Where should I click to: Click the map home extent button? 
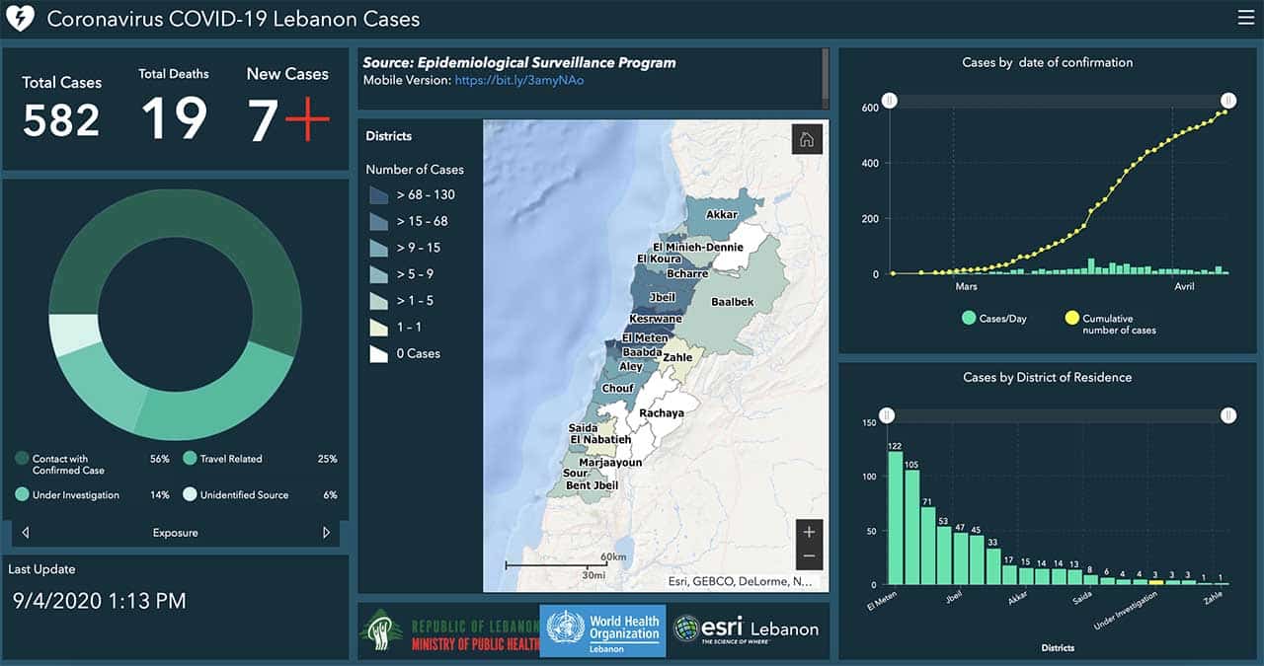pyautogui.click(x=806, y=140)
